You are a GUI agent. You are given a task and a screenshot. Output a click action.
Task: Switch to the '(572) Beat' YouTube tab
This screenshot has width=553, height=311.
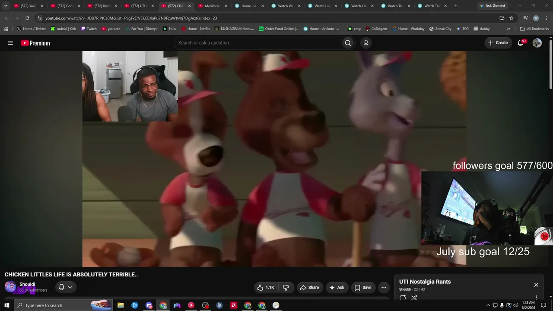(x=102, y=6)
